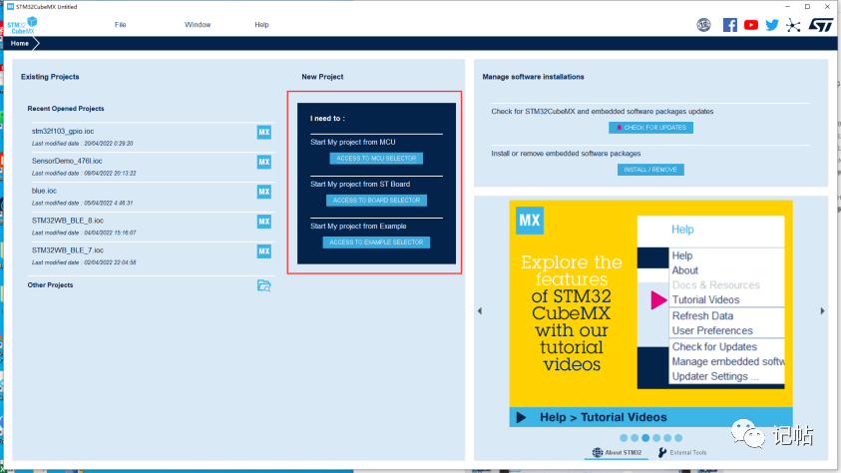841x473 pixels.
Task: Open the ST Facebook page icon
Action: pyautogui.click(x=729, y=25)
